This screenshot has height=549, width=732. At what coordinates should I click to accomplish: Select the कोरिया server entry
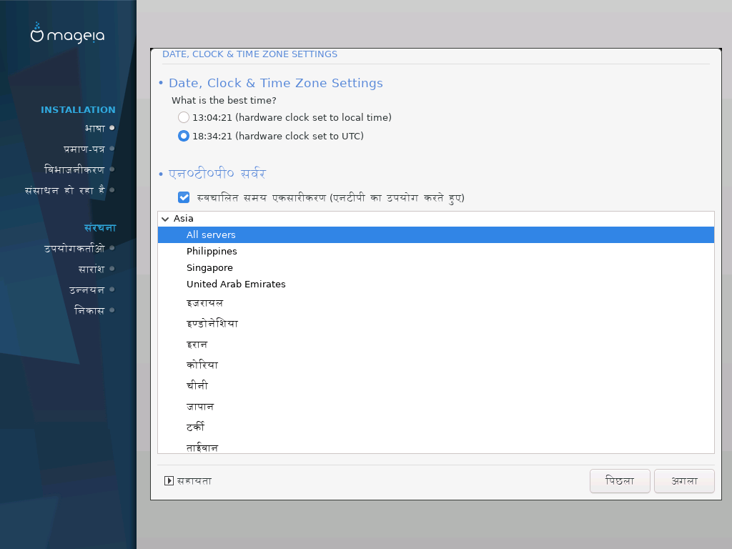[x=436, y=365]
